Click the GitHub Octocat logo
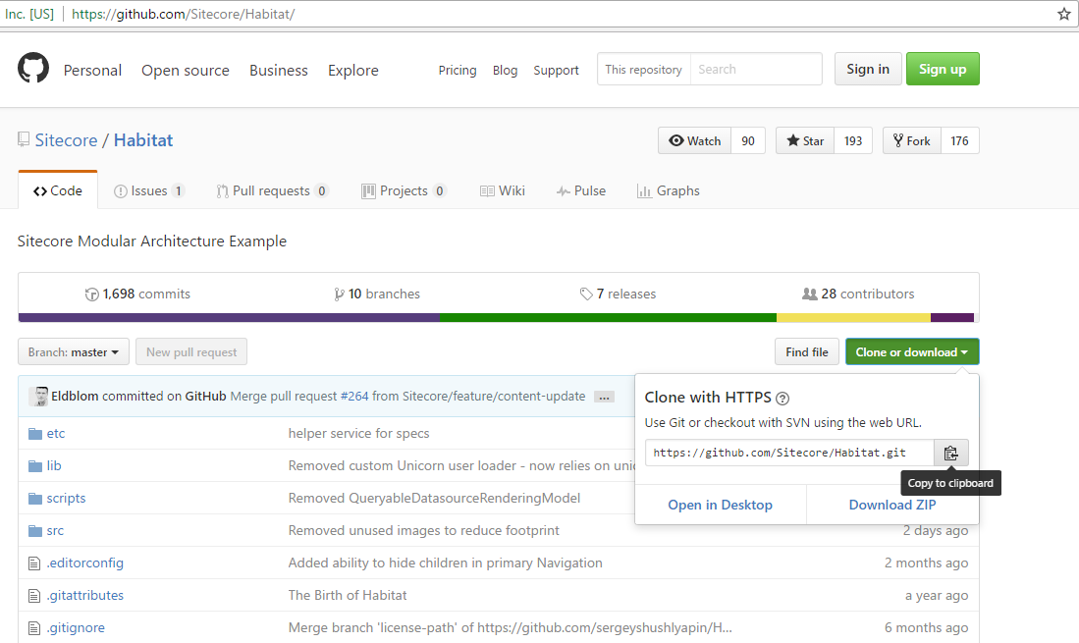This screenshot has width=1079, height=643. pos(32,69)
